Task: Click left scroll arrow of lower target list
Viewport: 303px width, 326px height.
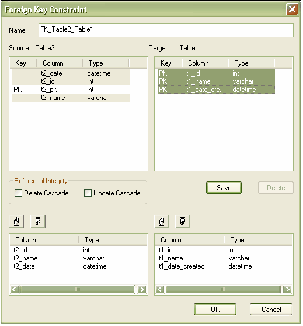Action: click(x=160, y=289)
